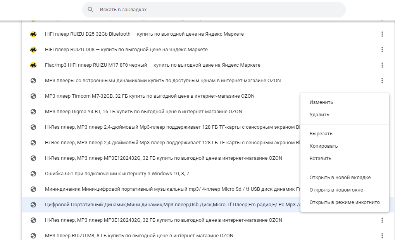Type in the 'Искать в закладках' search field
This screenshot has height=240, width=395.
[x=217, y=9]
